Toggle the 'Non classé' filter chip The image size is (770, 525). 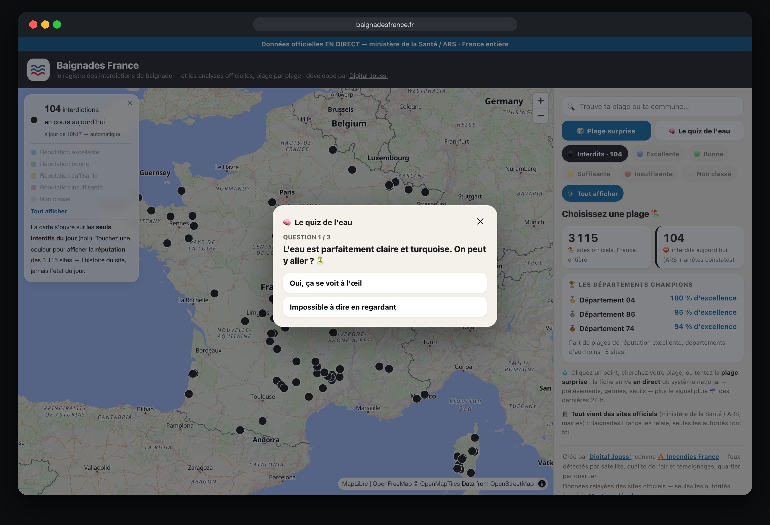click(709, 174)
